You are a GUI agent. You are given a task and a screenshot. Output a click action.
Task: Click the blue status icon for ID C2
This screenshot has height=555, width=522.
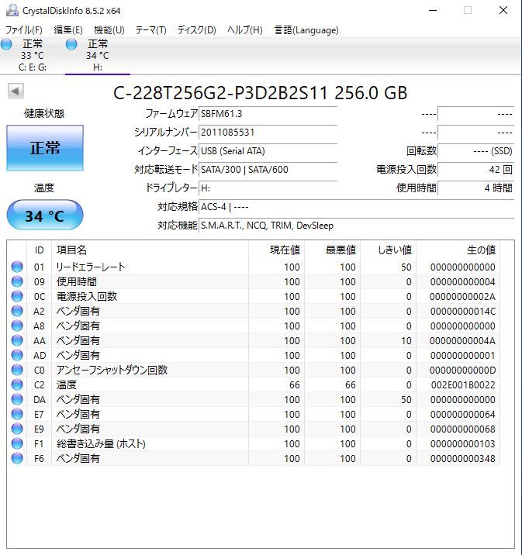(x=17, y=384)
